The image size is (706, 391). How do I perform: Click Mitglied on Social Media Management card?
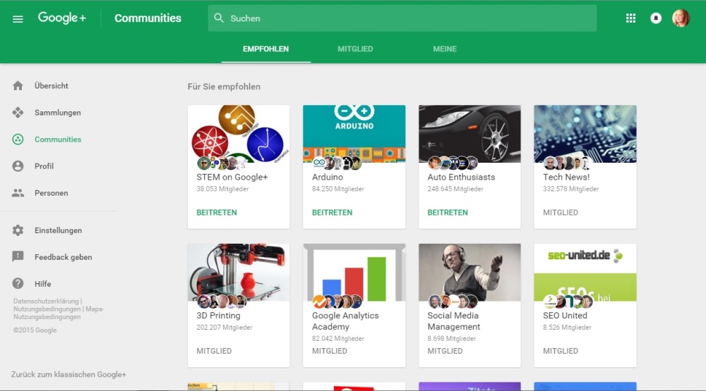tap(445, 351)
